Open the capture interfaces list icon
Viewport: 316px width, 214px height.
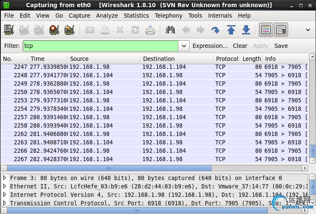9,30
